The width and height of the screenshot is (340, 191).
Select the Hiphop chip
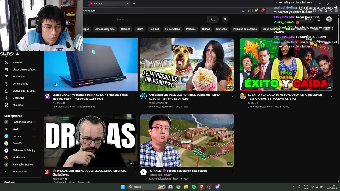(206, 29)
